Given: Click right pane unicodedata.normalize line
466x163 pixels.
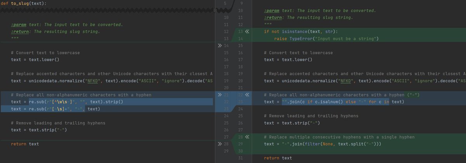Looking at the screenshot, I should pyautogui.click(x=365, y=81).
